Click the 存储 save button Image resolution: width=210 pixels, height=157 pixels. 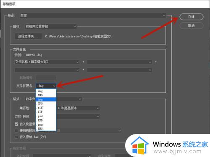pyautogui.click(x=192, y=17)
